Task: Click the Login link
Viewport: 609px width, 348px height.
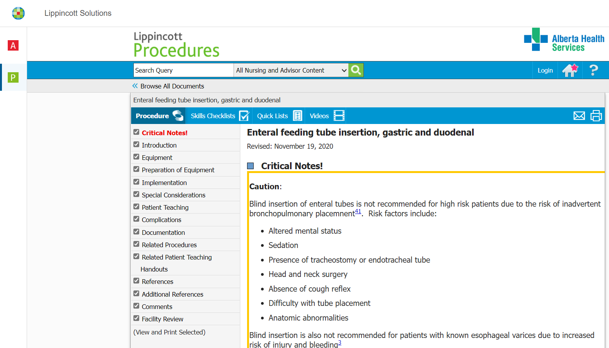Action: [545, 70]
